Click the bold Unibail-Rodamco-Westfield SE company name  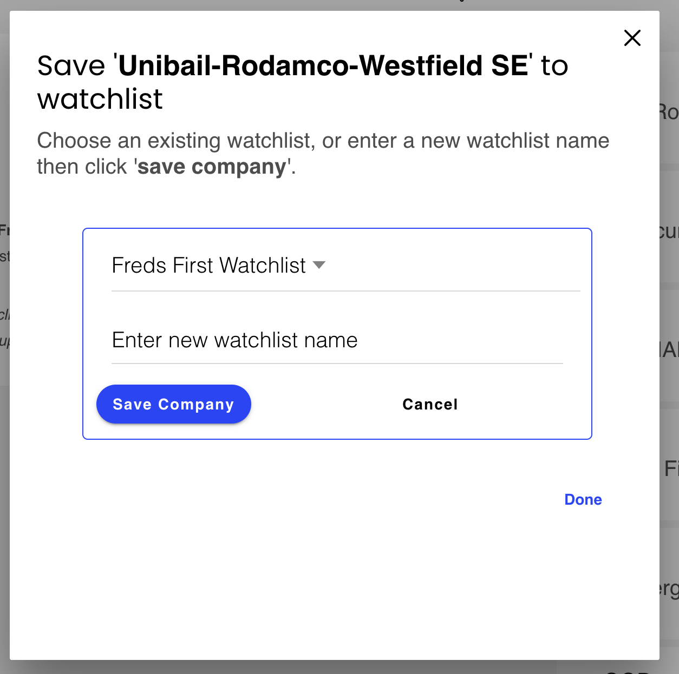[323, 66]
